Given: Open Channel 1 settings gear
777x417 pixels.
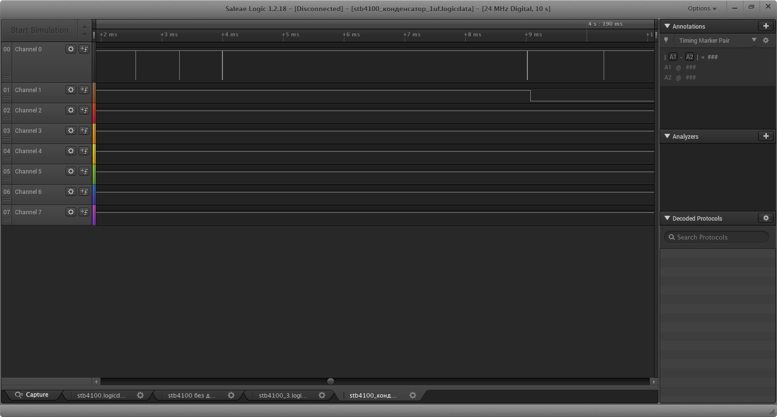Looking at the screenshot, I should (71, 90).
